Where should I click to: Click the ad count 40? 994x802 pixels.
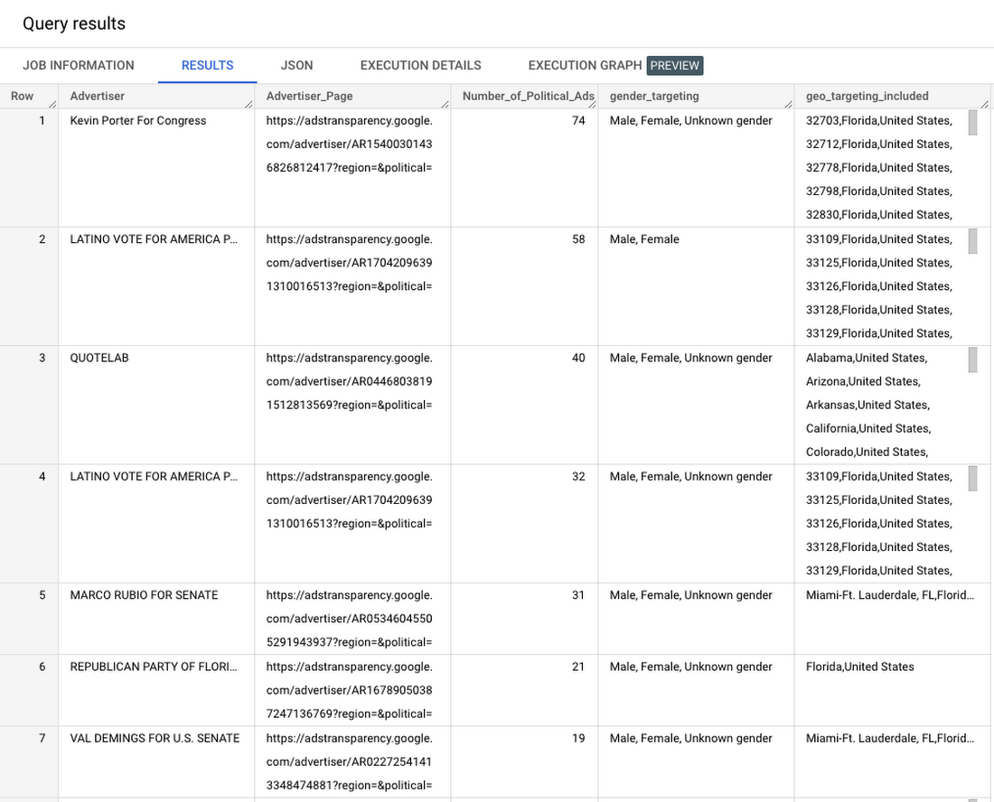578,358
